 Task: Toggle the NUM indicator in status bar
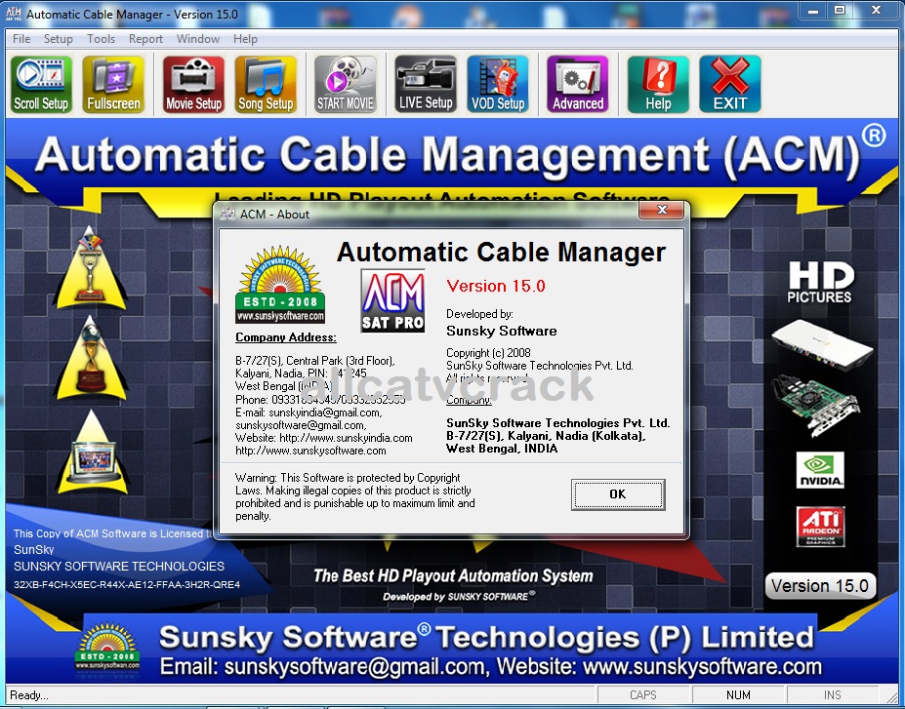[x=737, y=694]
